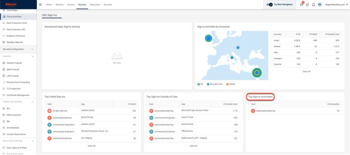
Task: Click the GitHub Enterprise Cloud row
Action: 92,131
